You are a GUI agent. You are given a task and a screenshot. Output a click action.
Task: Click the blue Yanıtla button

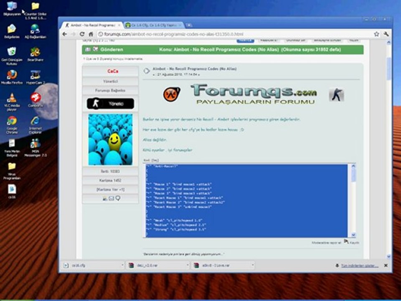[245, 41]
